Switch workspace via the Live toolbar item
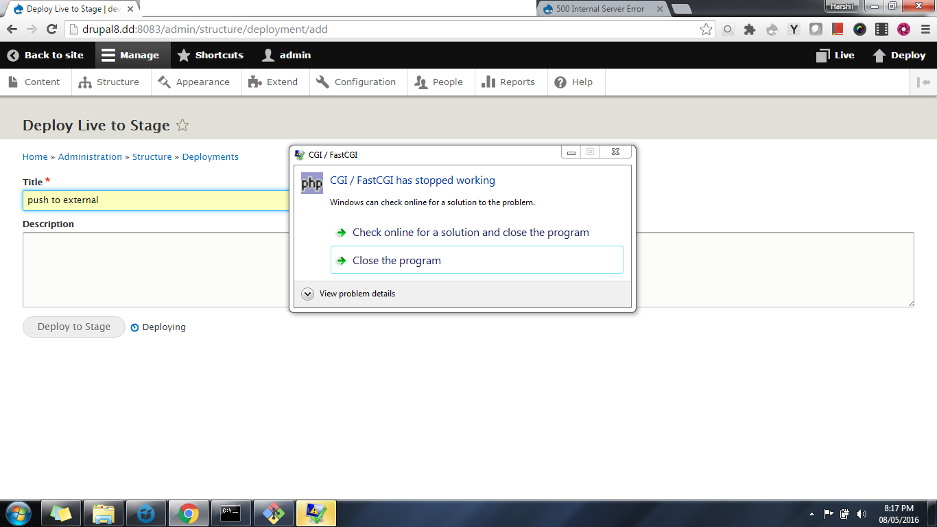 [835, 55]
